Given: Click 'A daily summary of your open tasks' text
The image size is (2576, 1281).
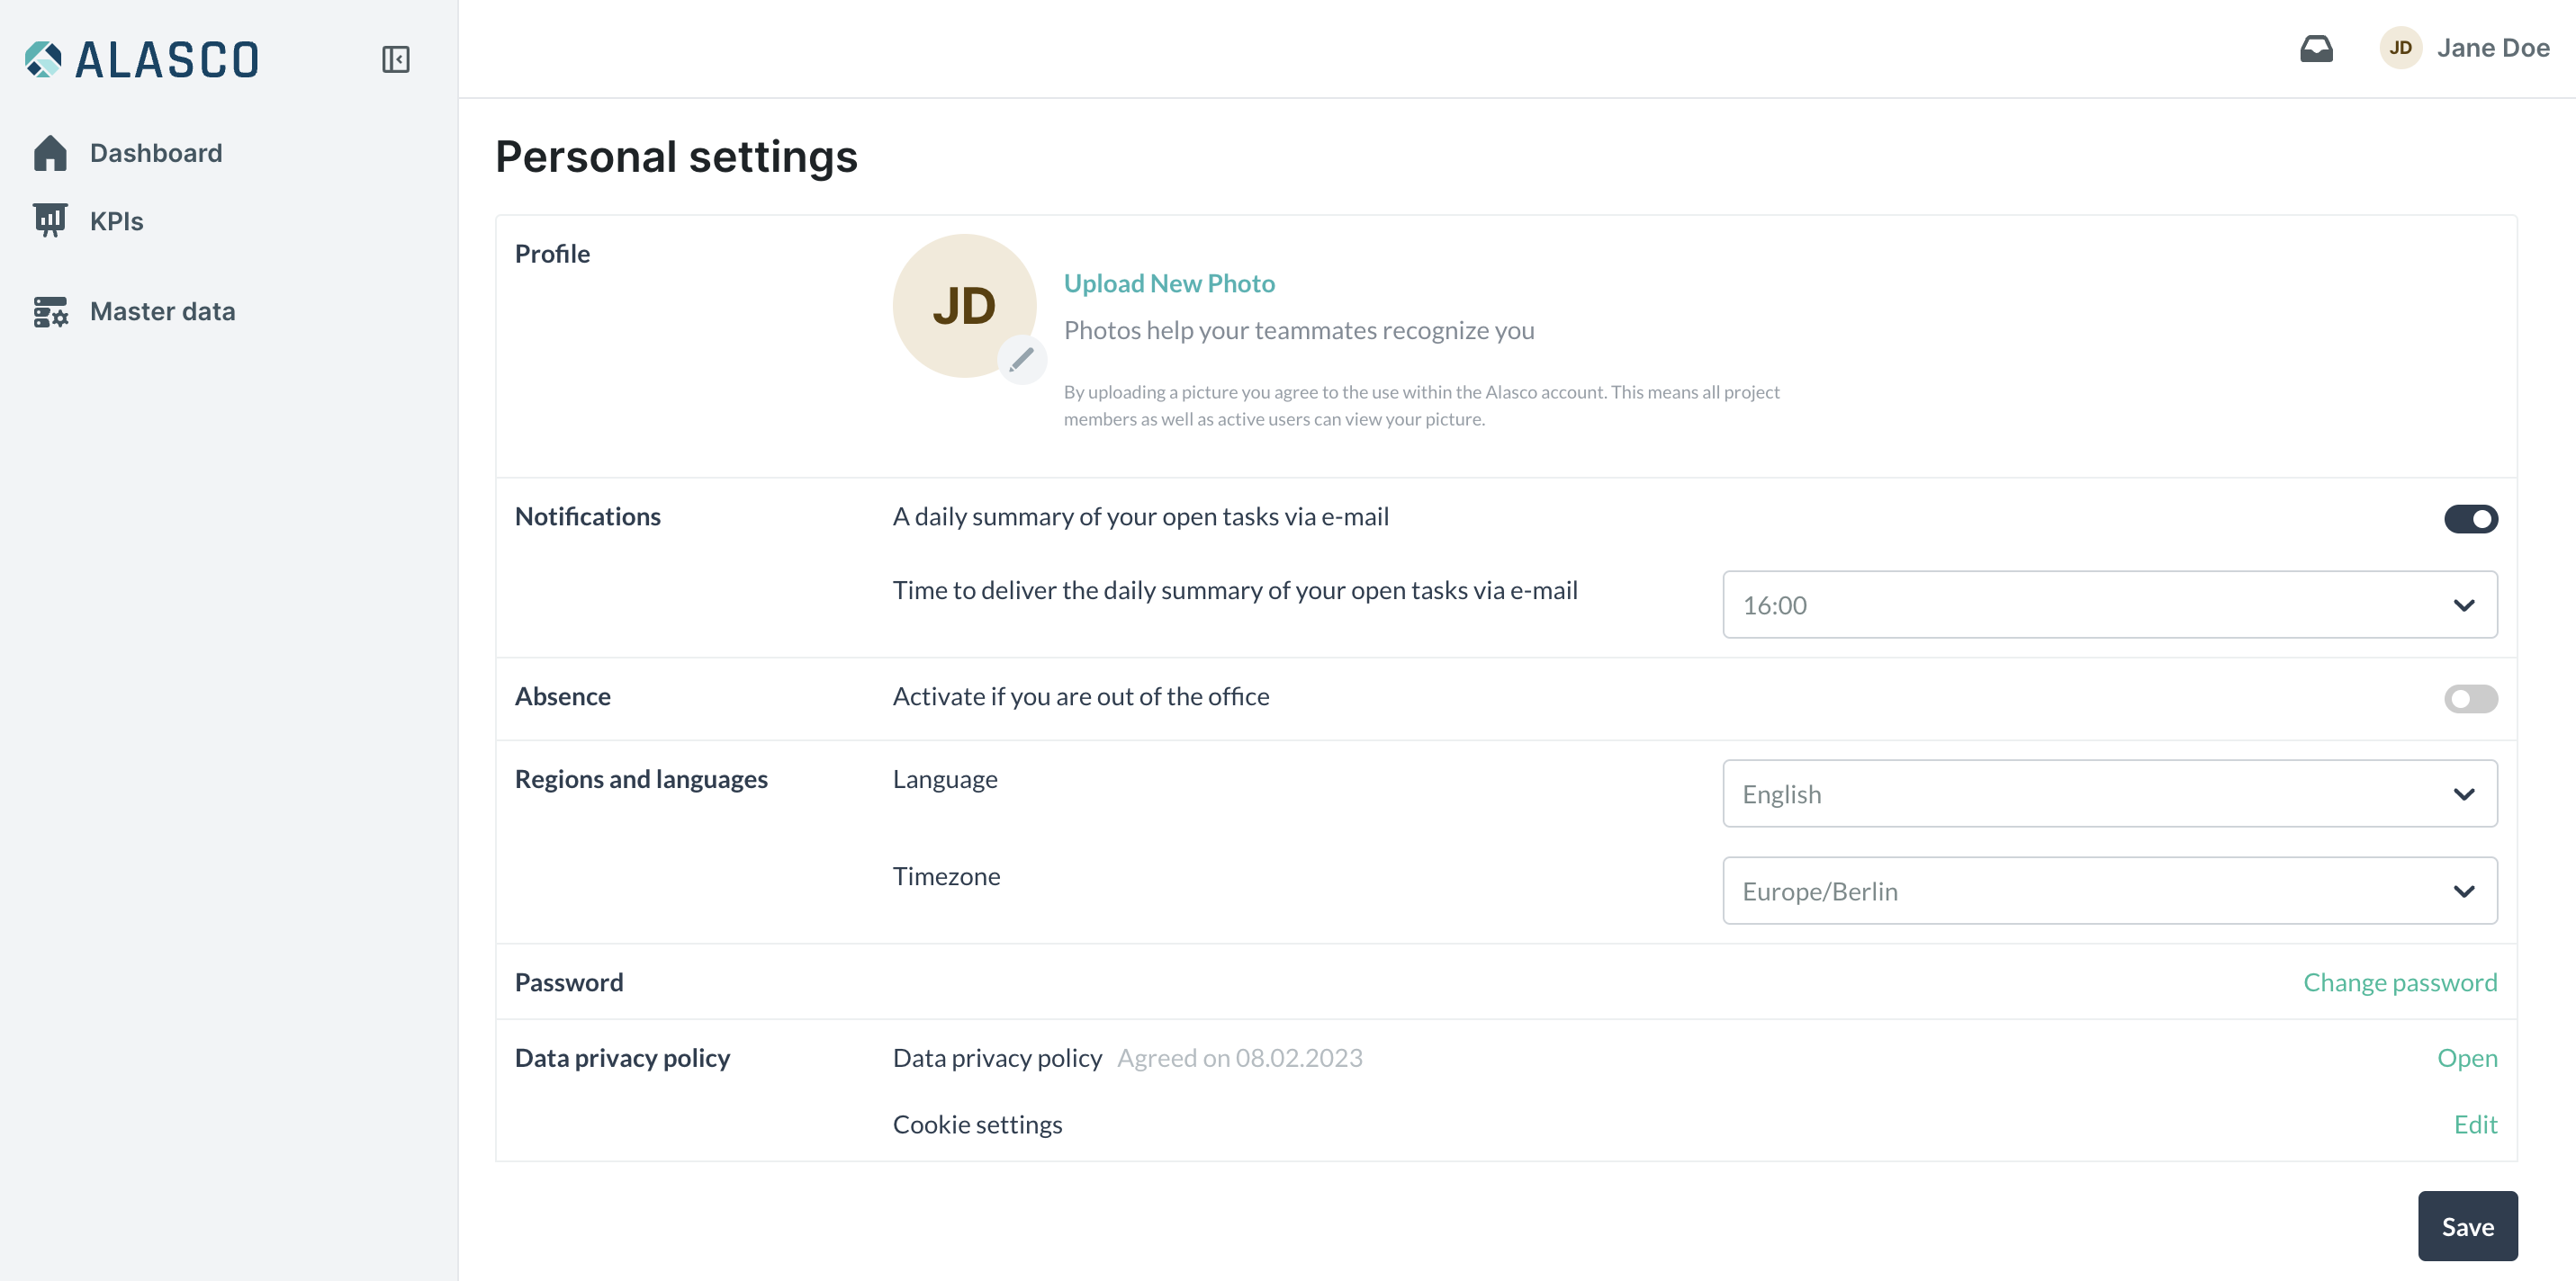Looking at the screenshot, I should [x=1141, y=516].
